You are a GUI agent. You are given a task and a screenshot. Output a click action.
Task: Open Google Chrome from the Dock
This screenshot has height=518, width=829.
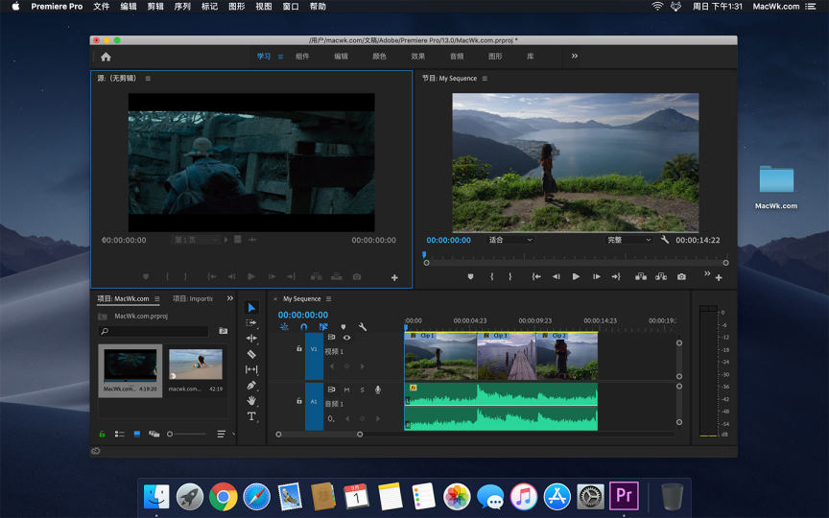[x=224, y=496]
